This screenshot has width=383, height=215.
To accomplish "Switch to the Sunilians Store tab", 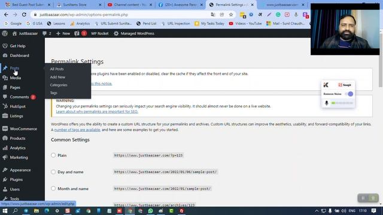I will pyautogui.click(x=78, y=5).
